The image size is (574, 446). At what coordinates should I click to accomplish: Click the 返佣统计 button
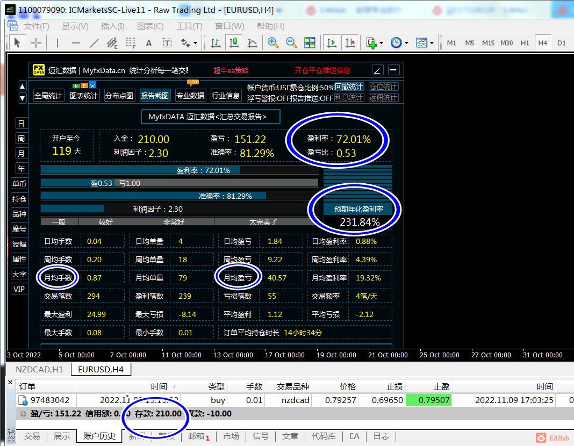(x=383, y=97)
